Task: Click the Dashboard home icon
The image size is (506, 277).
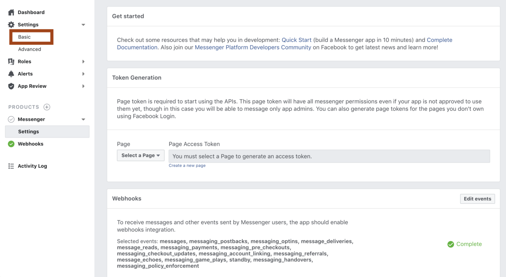Action: pyautogui.click(x=11, y=13)
